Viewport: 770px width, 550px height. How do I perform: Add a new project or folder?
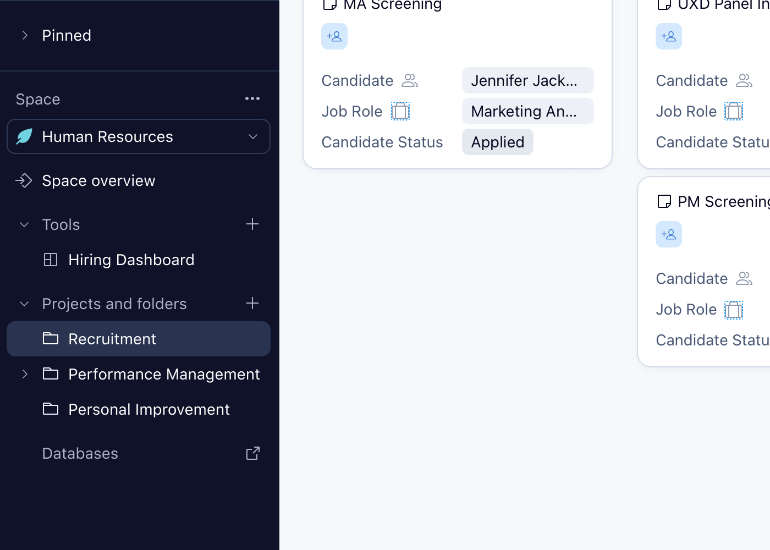[252, 303]
